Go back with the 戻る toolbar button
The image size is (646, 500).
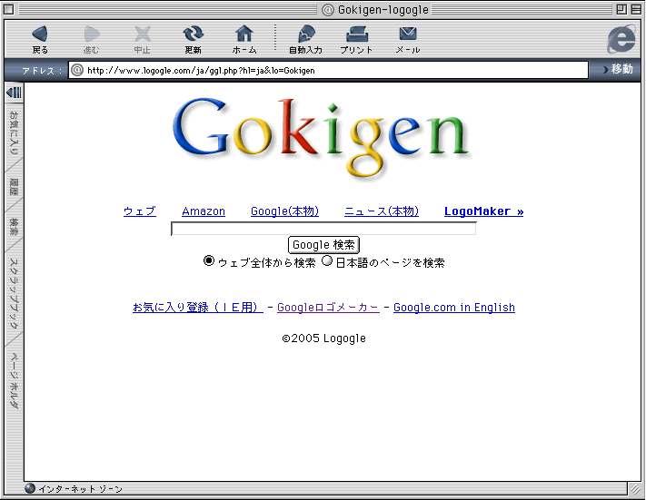[x=40, y=40]
